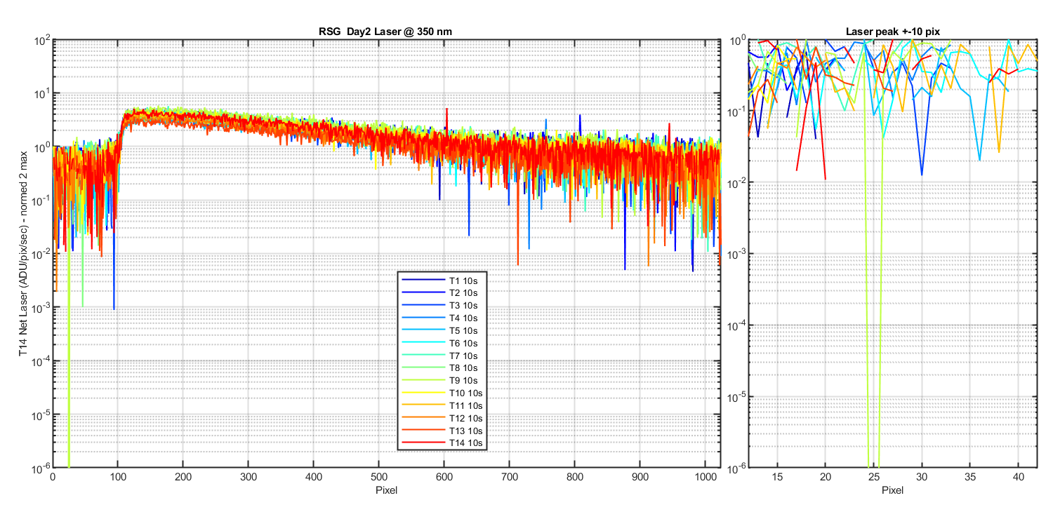Click the 'Pixel' x-axis label of the right plot
Screen dimensions: 1053x526
pos(892,490)
